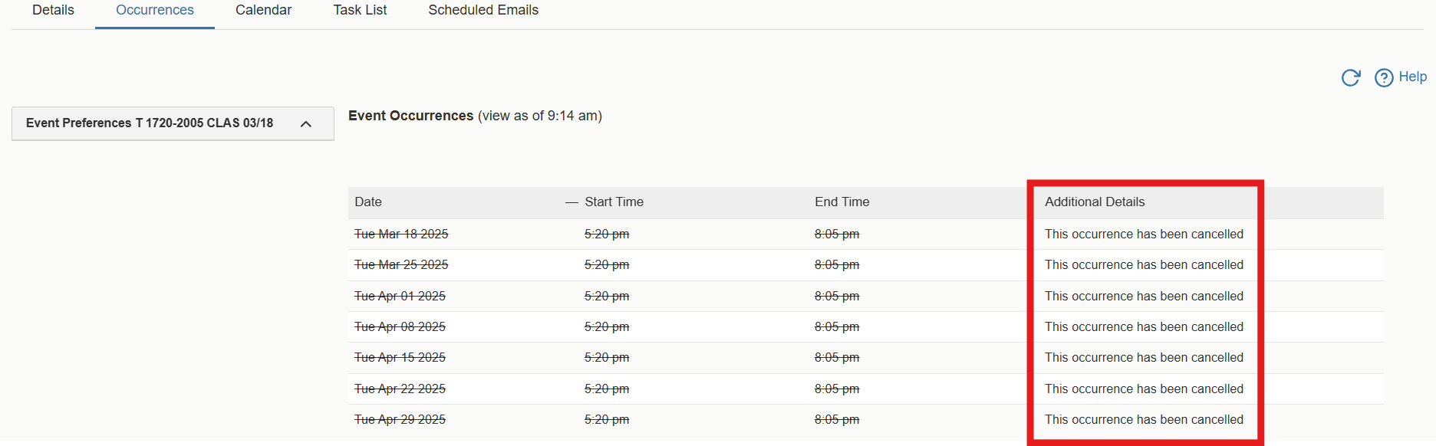Image resolution: width=1436 pixels, height=446 pixels.
Task: Select the Tue Apr 29 2025 occurrence
Action: [400, 419]
